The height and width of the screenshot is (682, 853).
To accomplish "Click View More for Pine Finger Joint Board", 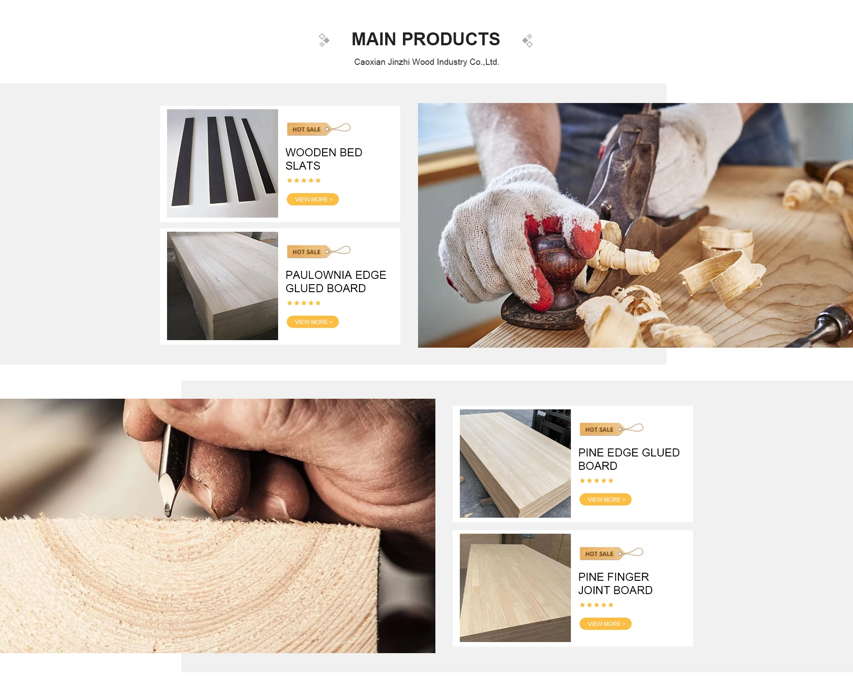I will pos(606,624).
